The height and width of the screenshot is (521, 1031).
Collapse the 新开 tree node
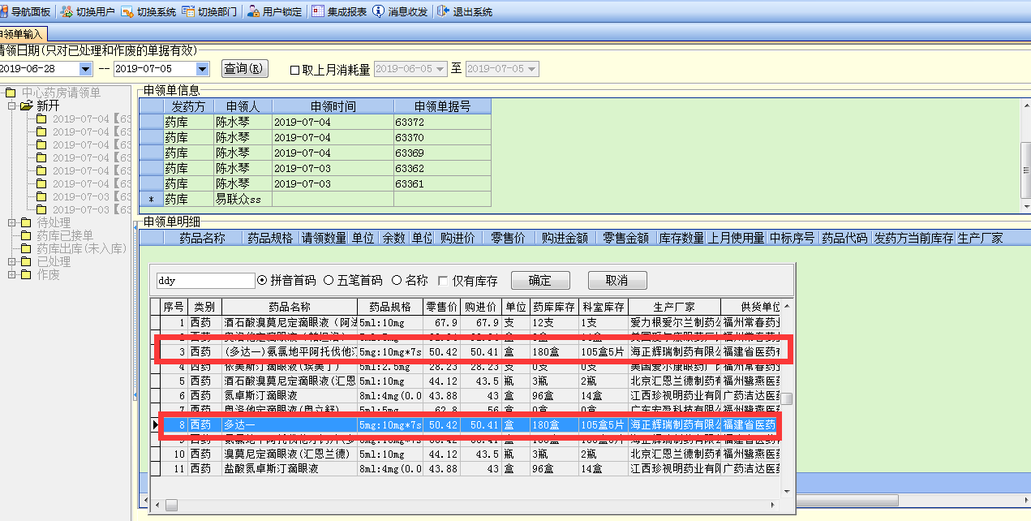point(12,105)
